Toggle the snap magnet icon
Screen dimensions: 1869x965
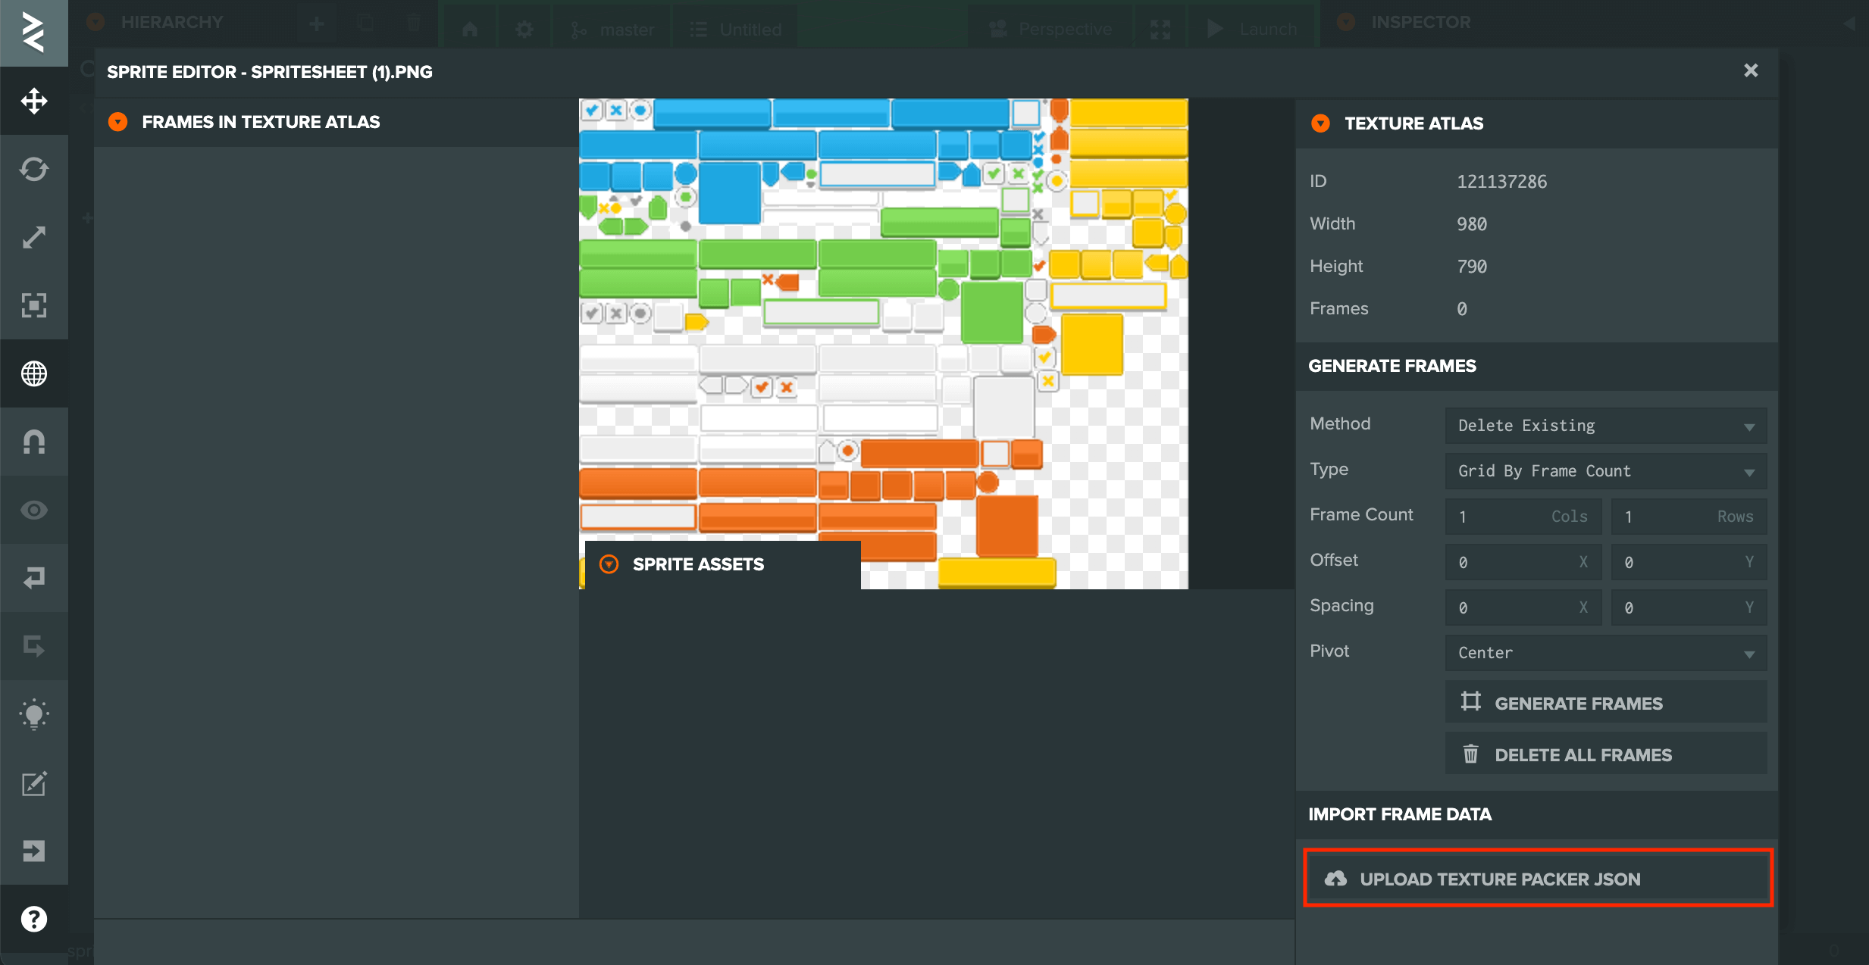click(34, 442)
